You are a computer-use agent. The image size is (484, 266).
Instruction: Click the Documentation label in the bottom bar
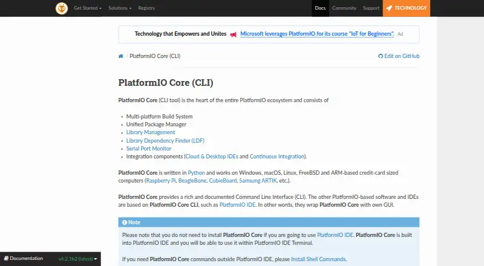coord(26,259)
